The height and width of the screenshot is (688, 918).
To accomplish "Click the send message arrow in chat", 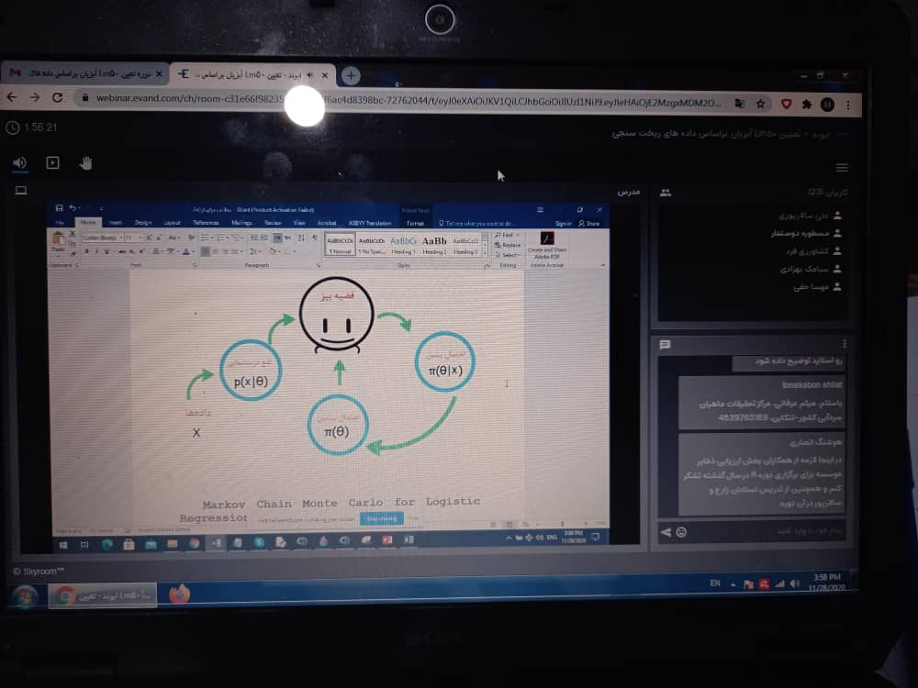I will (666, 531).
